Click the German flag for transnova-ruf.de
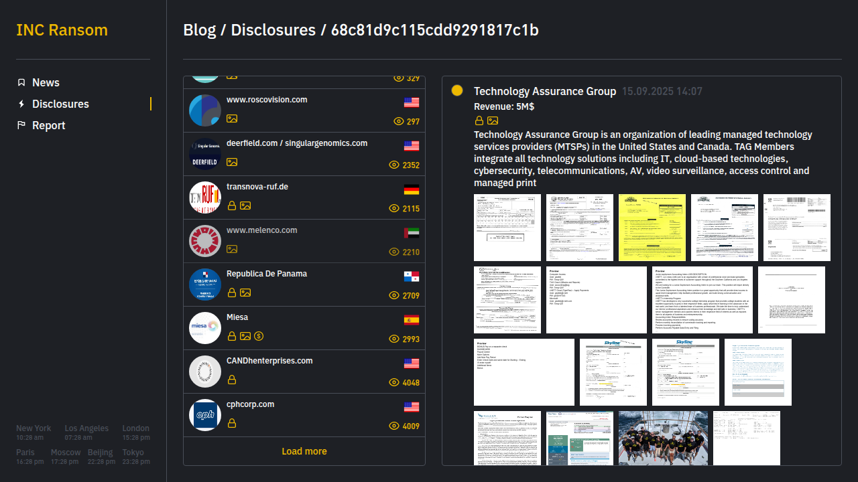 412,189
